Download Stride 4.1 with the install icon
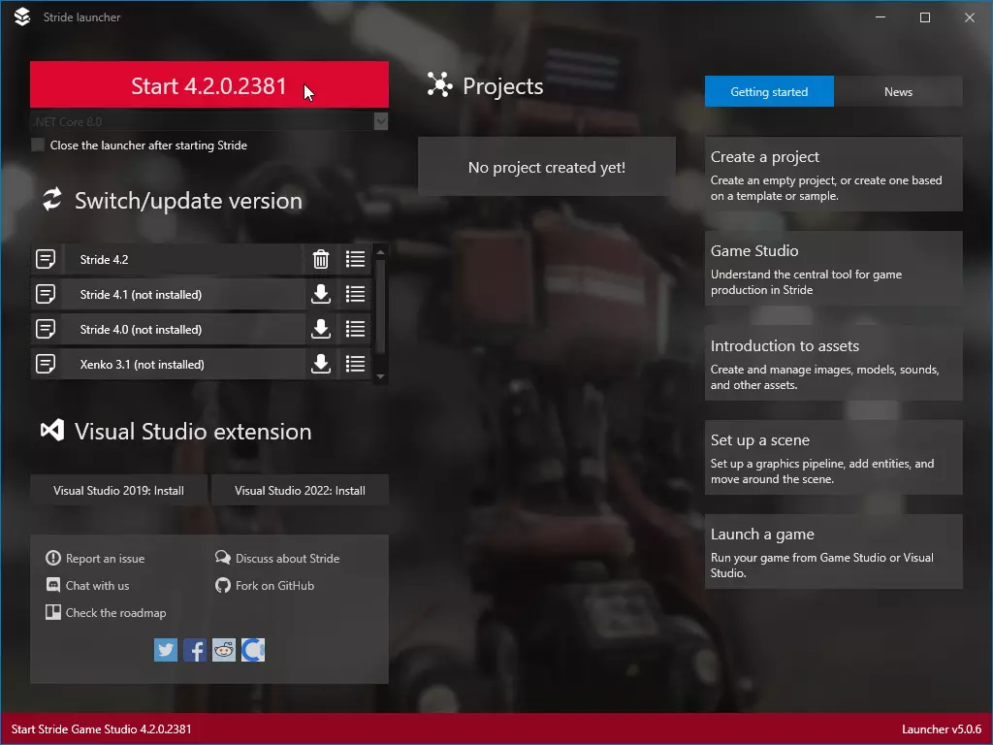The image size is (993, 745). tap(321, 294)
